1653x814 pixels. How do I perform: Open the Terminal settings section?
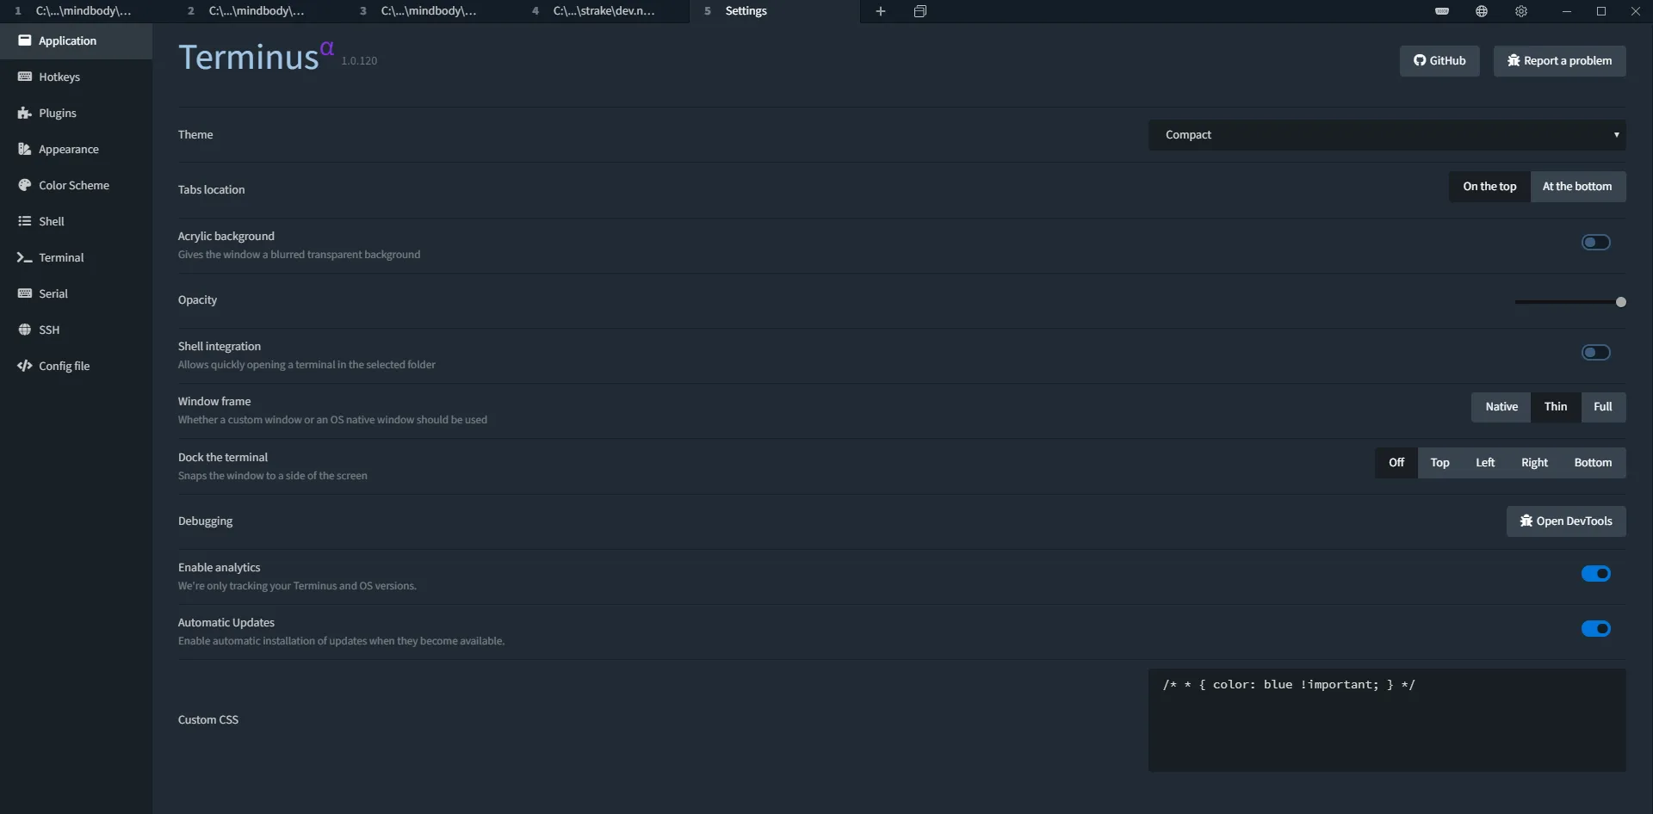tap(76, 257)
